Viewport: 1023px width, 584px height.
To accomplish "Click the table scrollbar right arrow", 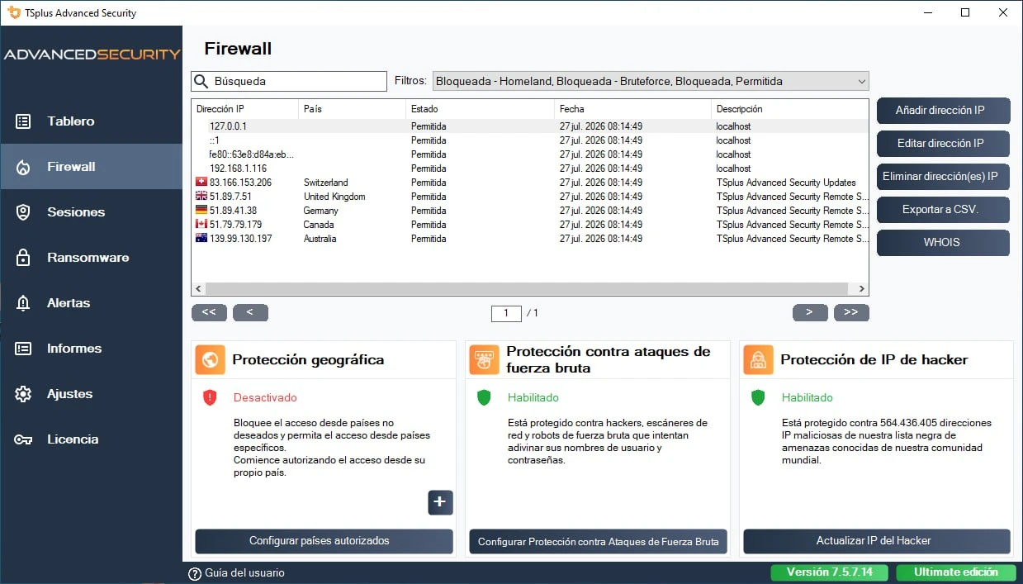I will pyautogui.click(x=862, y=289).
